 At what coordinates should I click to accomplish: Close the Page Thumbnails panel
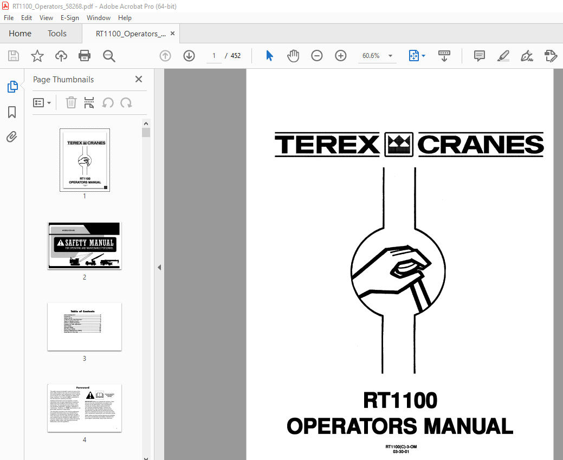[x=139, y=79]
